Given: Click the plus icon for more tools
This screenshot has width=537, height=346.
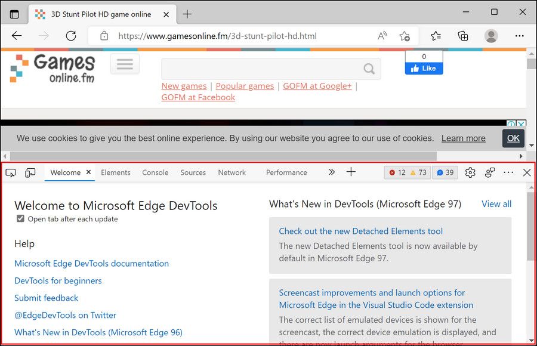Looking at the screenshot, I should [x=351, y=172].
